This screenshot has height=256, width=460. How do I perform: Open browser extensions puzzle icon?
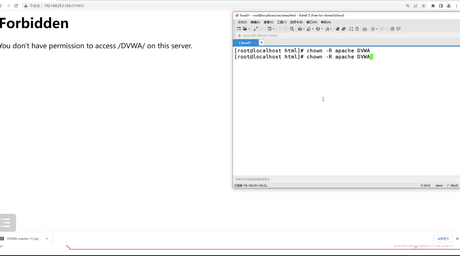pyautogui.click(x=433, y=6)
